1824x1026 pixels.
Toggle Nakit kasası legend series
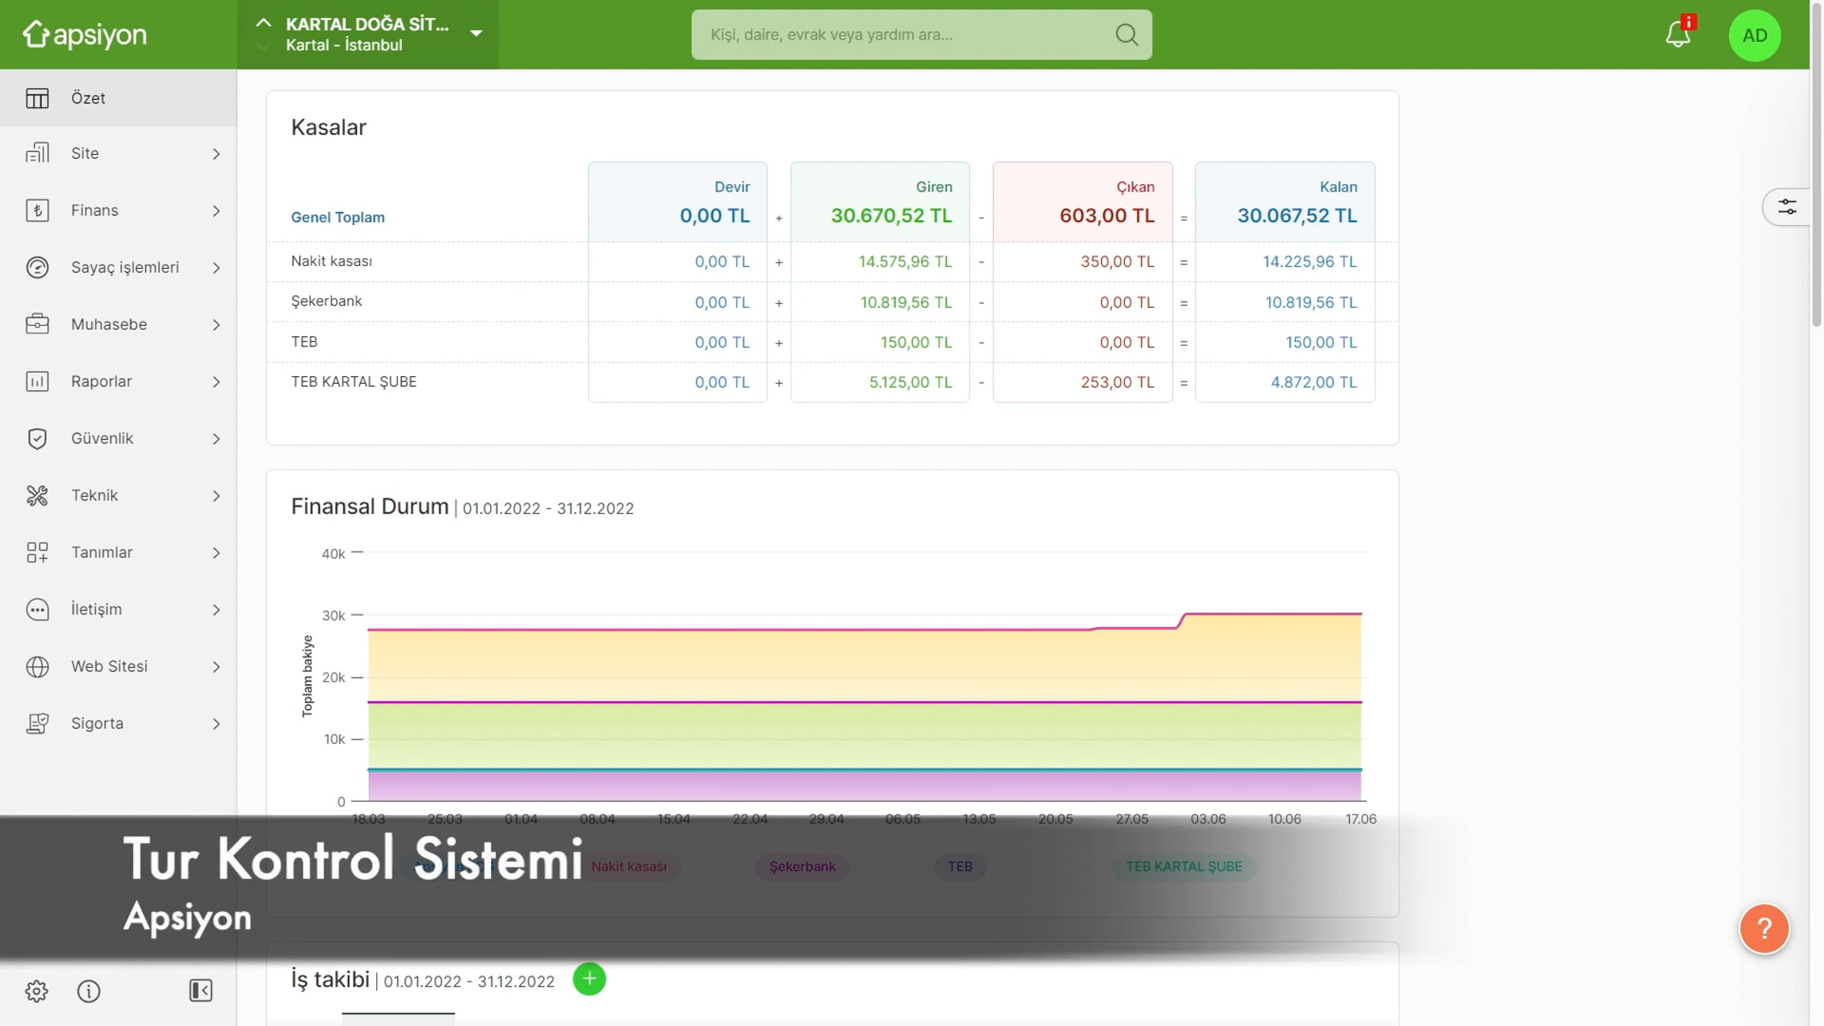(629, 866)
